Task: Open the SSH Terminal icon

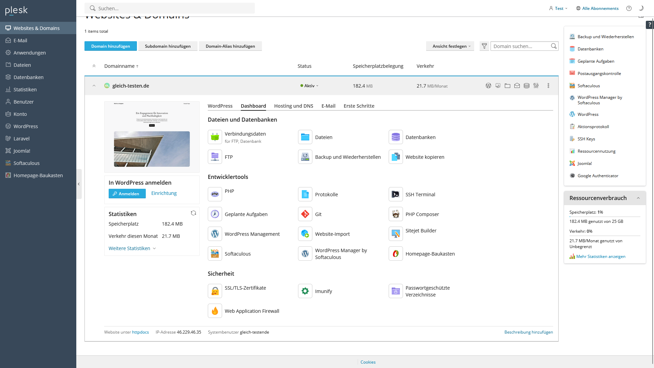Action: [395, 194]
